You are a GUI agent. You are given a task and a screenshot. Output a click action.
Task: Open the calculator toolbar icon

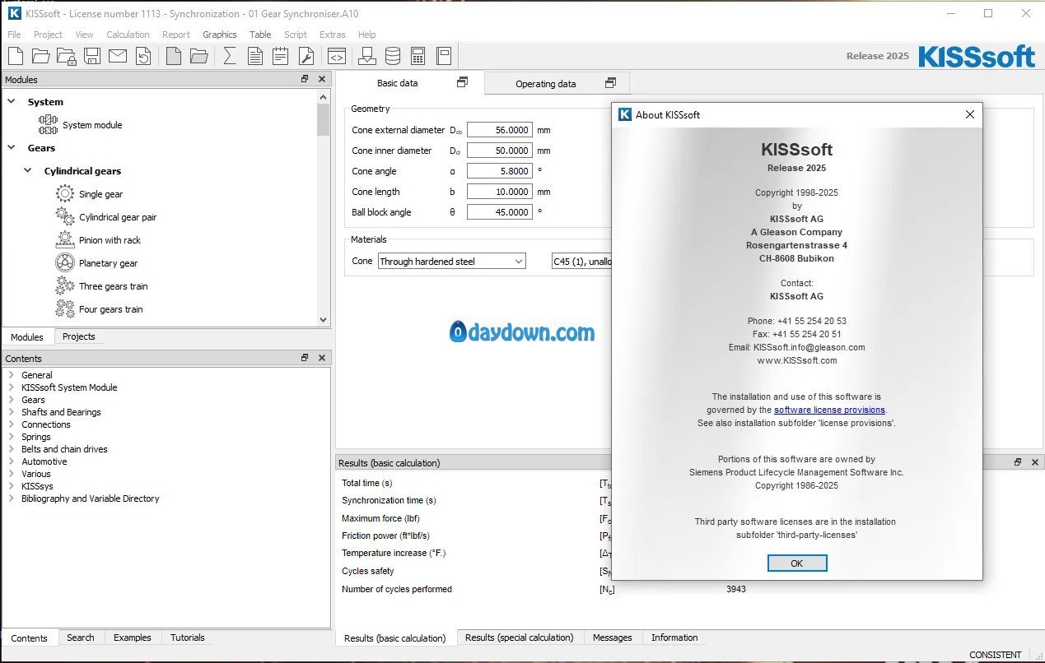[x=418, y=56]
